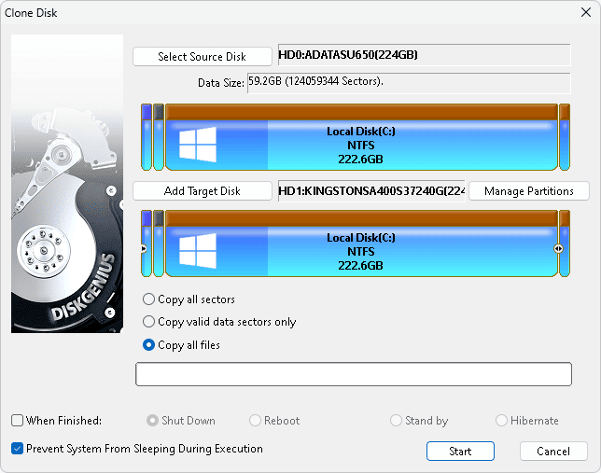Click the left resize handle on target partition
The width and height of the screenshot is (601, 473).
[144, 249]
